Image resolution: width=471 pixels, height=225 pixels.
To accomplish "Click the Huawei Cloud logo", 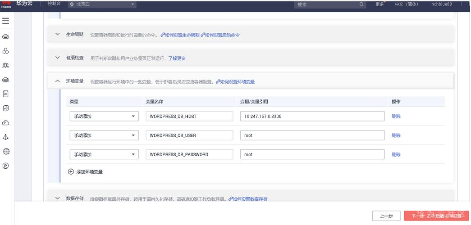I will 6,4.
